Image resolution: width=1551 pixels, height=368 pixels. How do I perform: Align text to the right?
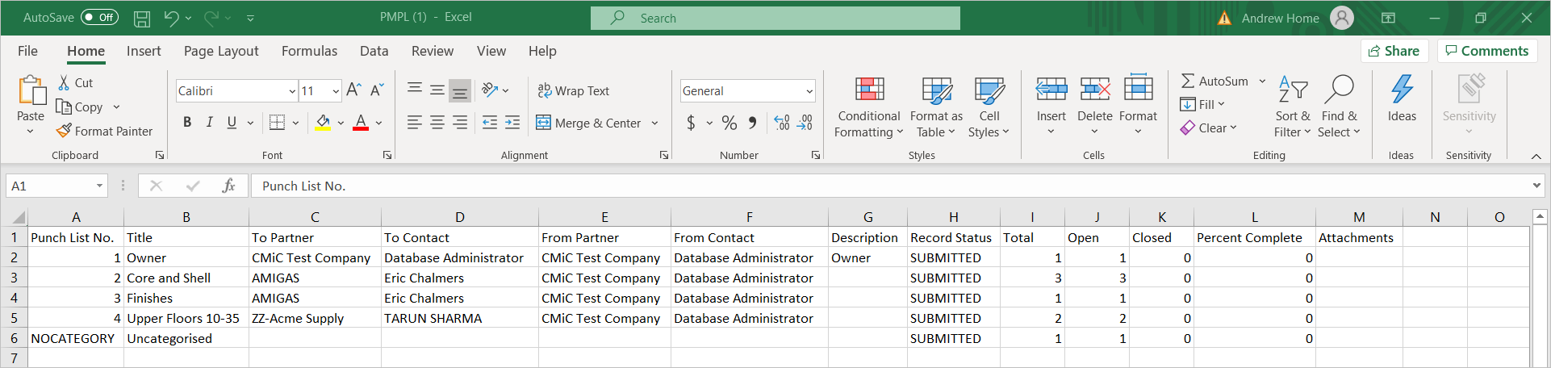coord(460,123)
